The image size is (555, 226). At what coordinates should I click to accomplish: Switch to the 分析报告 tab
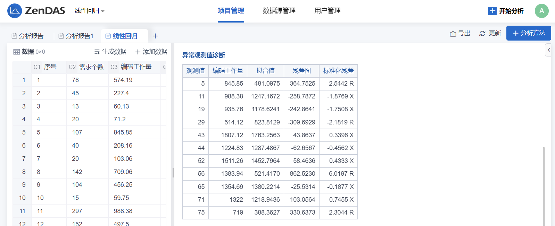click(28, 36)
